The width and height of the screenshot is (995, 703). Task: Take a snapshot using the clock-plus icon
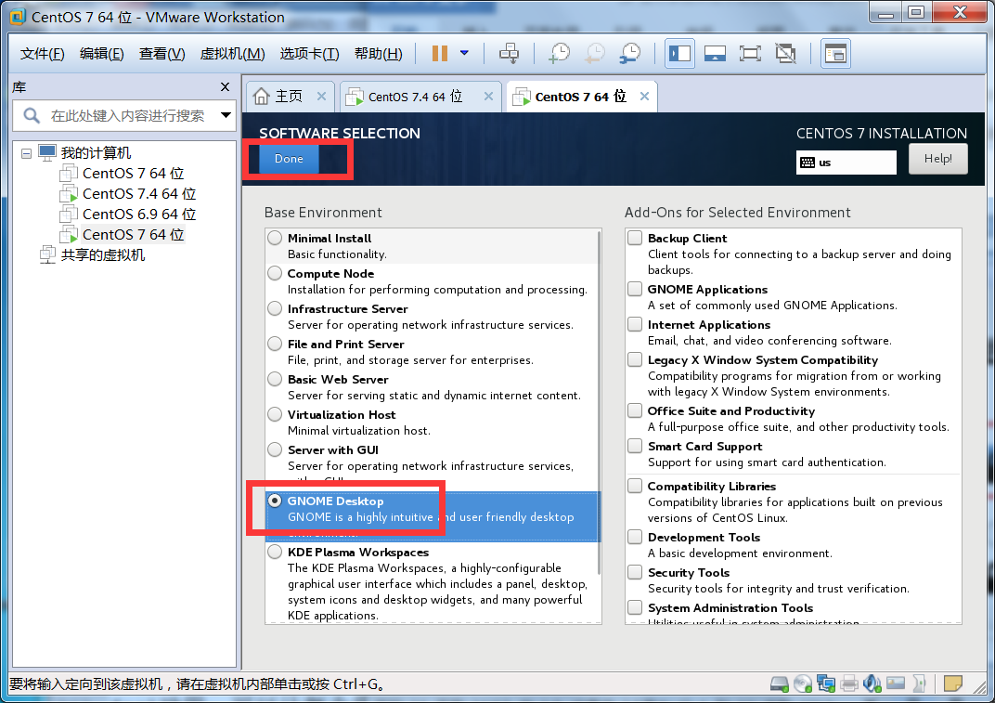559,53
